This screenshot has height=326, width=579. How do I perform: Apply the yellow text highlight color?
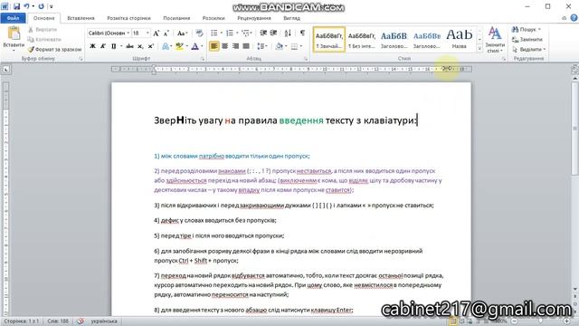point(179,46)
